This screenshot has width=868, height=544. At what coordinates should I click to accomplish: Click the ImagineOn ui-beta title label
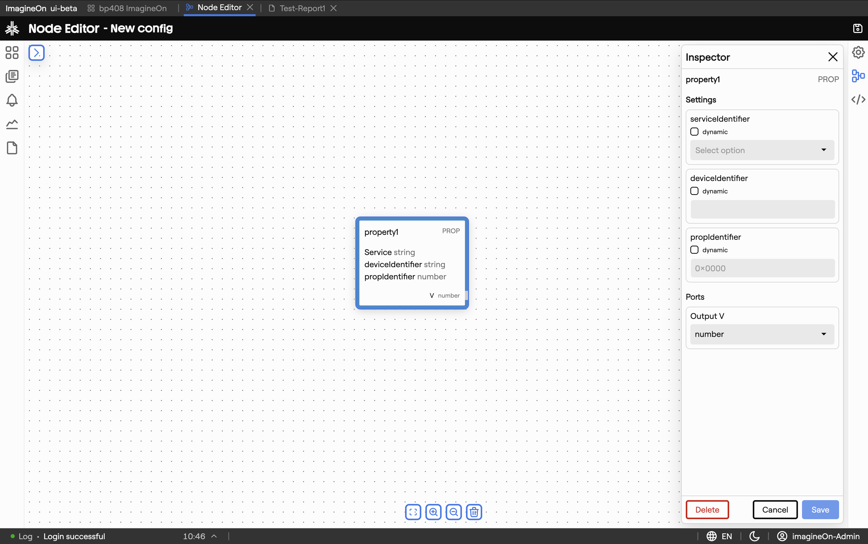(x=41, y=8)
